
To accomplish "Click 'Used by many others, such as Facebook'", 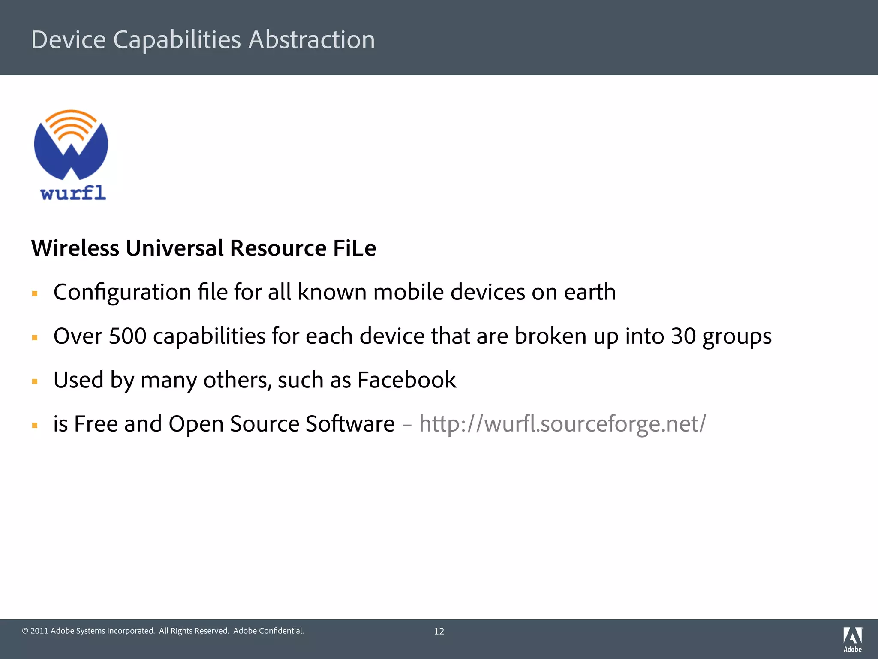I will [255, 380].
